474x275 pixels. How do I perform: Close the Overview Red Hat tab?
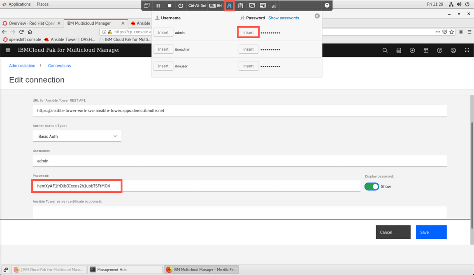(59, 23)
